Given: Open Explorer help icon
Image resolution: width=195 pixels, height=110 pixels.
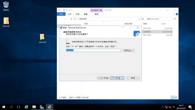Looking at the screenshot, I should point(177,14).
